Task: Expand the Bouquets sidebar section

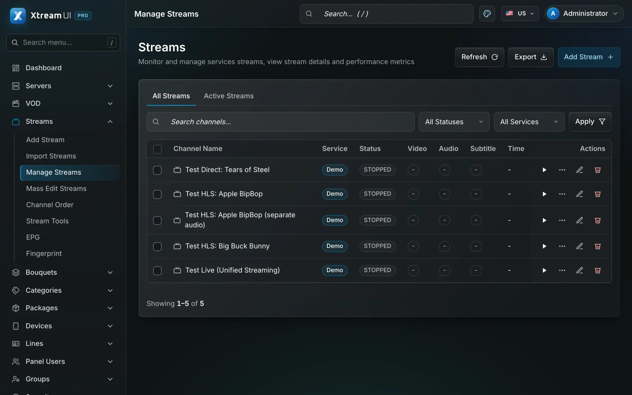Action: coord(63,272)
